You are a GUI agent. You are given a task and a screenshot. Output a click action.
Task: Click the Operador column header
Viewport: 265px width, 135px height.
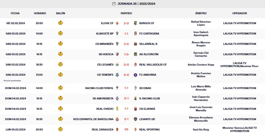tap(239, 13)
